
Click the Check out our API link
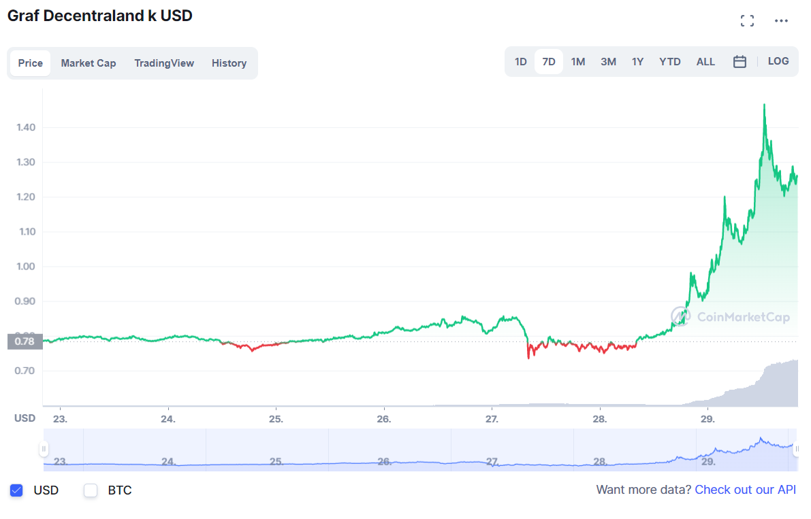(x=745, y=490)
